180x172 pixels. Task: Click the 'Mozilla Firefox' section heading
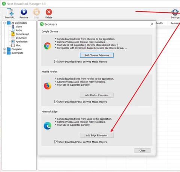click(x=49, y=72)
